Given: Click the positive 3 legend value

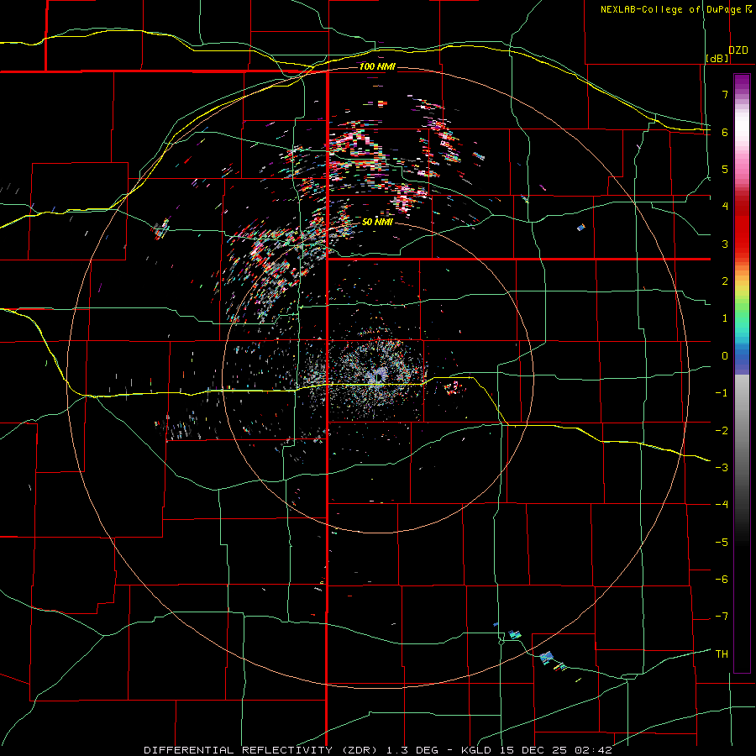Looking at the screenshot, I should tap(725, 244).
